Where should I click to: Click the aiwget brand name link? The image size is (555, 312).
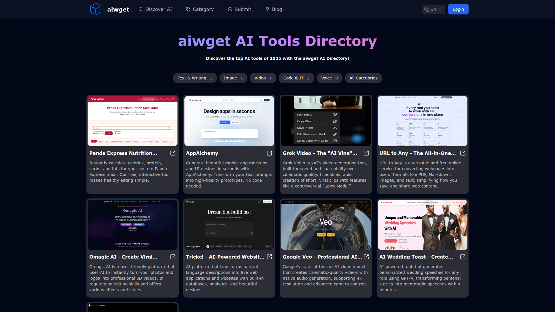[x=118, y=10]
